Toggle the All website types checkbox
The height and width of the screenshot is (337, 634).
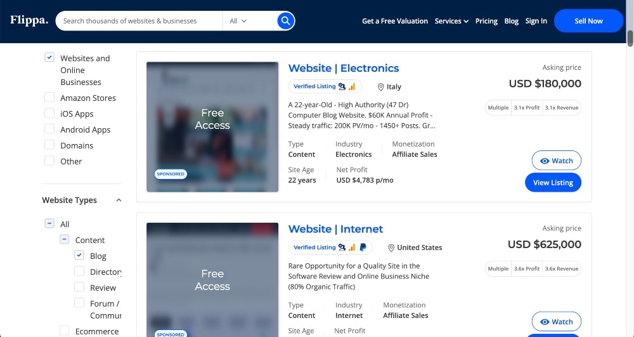point(49,223)
